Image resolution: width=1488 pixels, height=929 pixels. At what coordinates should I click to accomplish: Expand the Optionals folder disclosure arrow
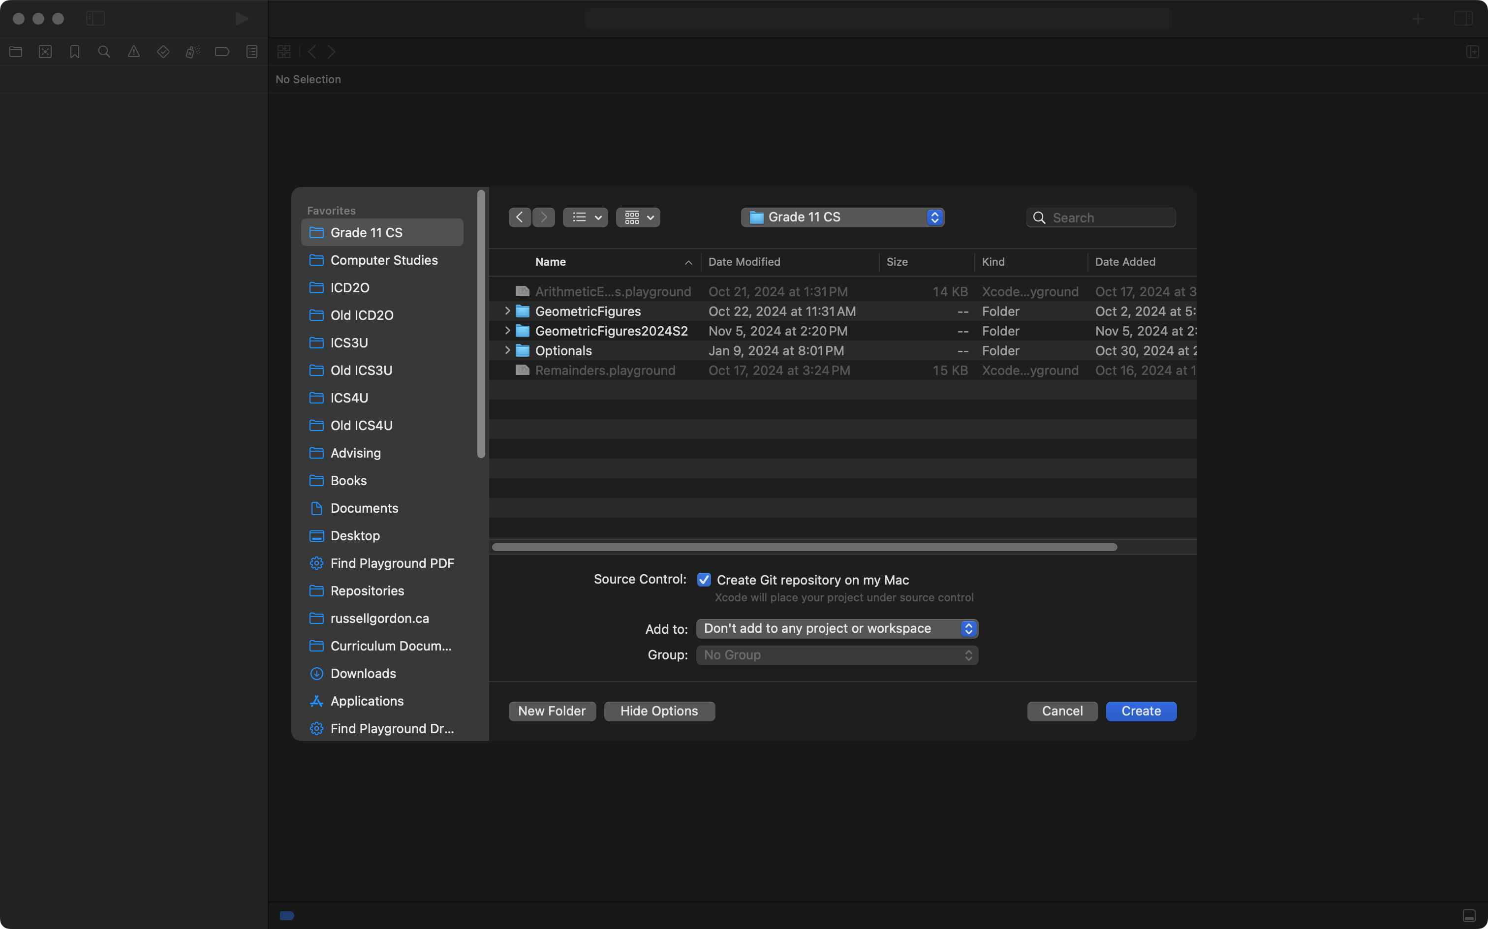pos(507,351)
